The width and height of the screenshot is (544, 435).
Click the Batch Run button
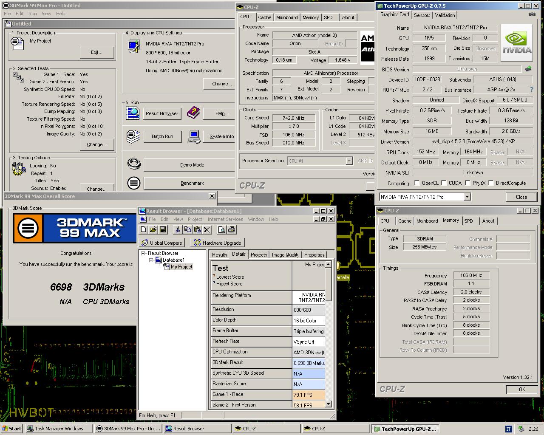(162, 136)
